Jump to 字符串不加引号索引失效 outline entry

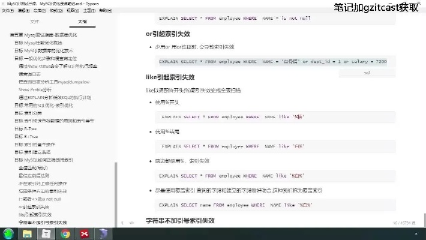43,223
